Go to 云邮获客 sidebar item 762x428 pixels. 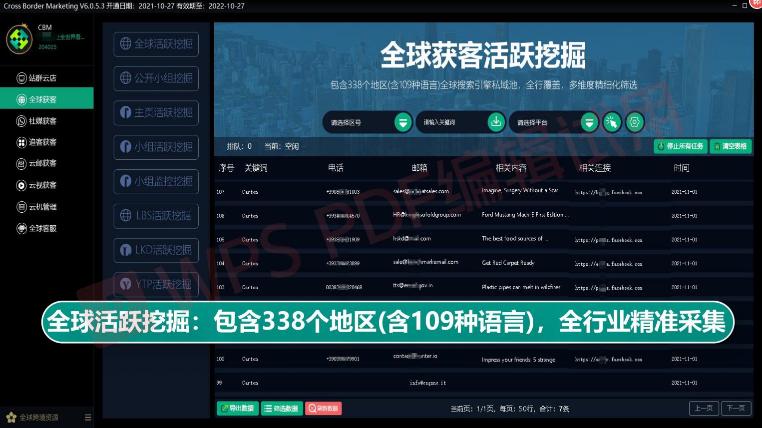pos(42,163)
